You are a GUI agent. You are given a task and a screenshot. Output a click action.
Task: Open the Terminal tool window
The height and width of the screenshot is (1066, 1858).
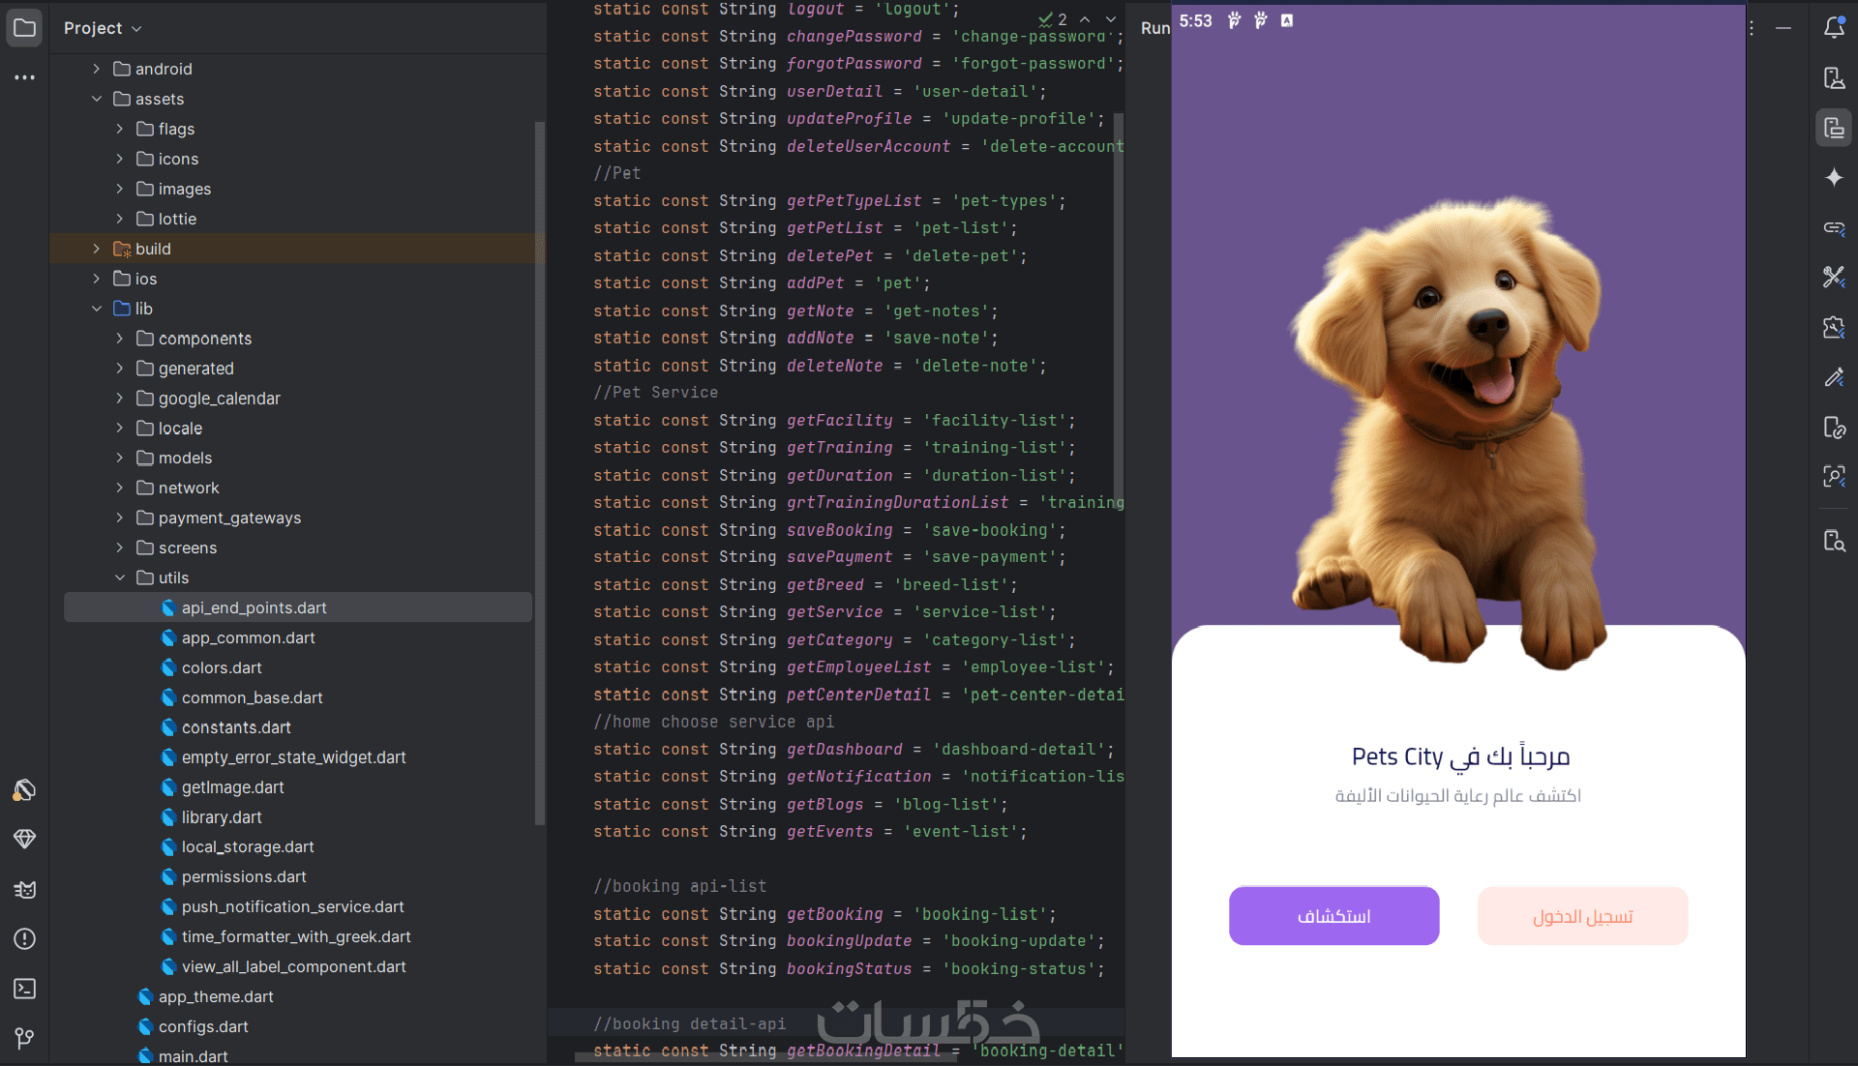25,988
